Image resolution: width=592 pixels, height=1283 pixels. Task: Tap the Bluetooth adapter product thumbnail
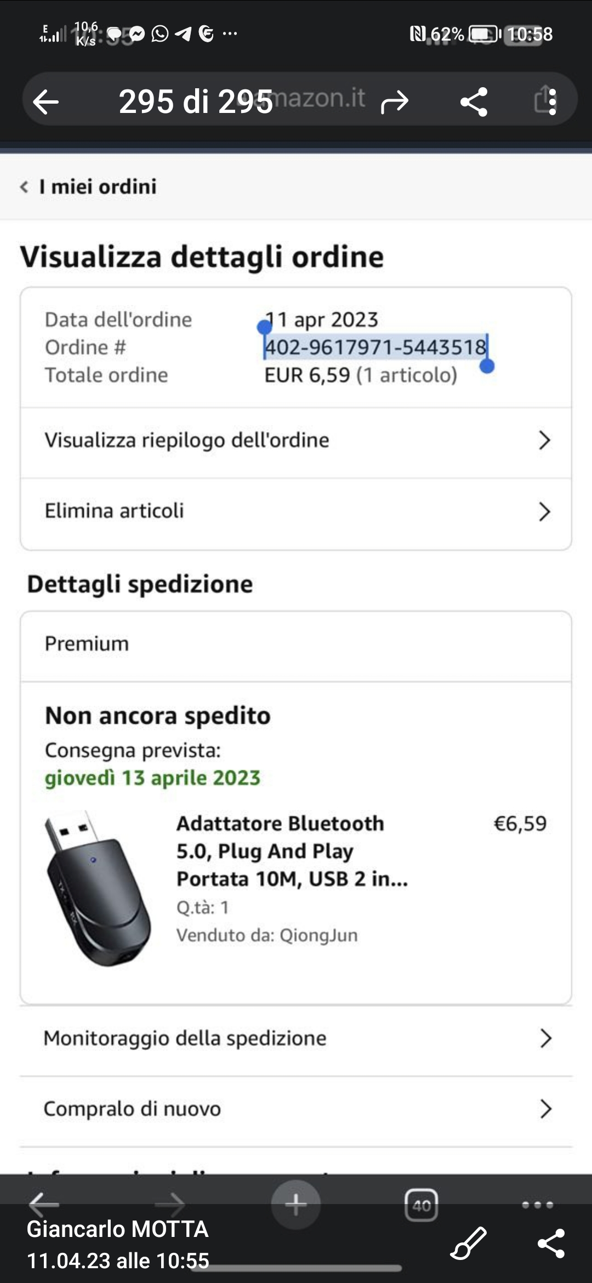click(98, 887)
